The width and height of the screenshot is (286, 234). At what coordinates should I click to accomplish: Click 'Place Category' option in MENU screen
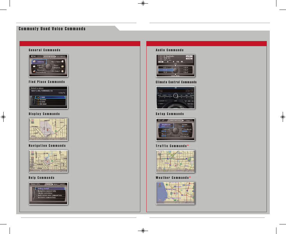tap(57, 66)
